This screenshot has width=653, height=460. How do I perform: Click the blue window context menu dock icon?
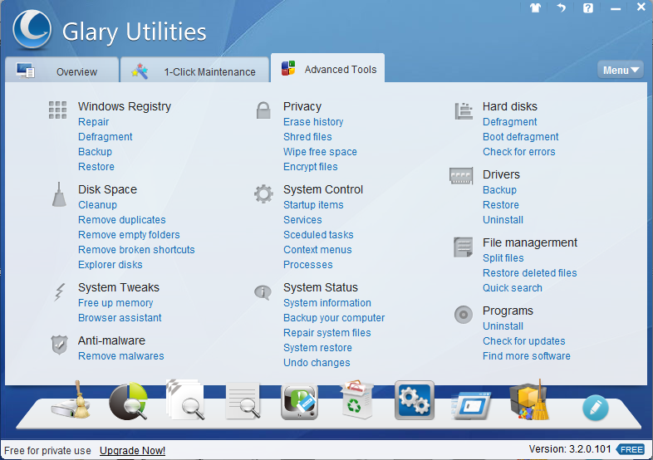click(x=471, y=405)
